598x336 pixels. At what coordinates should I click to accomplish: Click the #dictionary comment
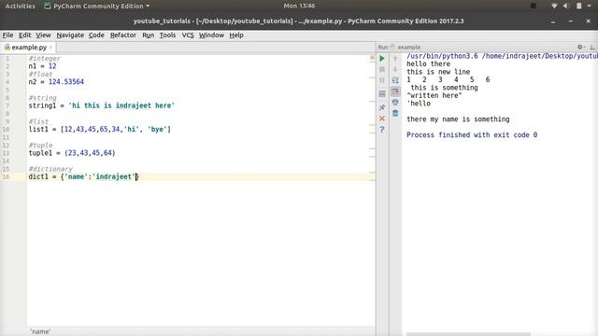coord(50,169)
